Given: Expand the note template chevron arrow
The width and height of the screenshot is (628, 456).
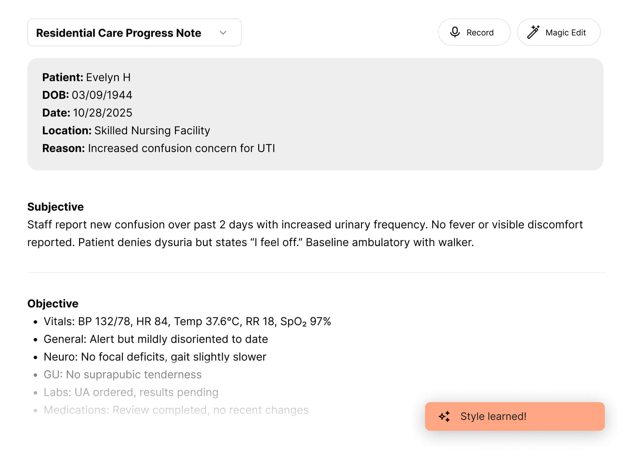Looking at the screenshot, I should 223,33.
